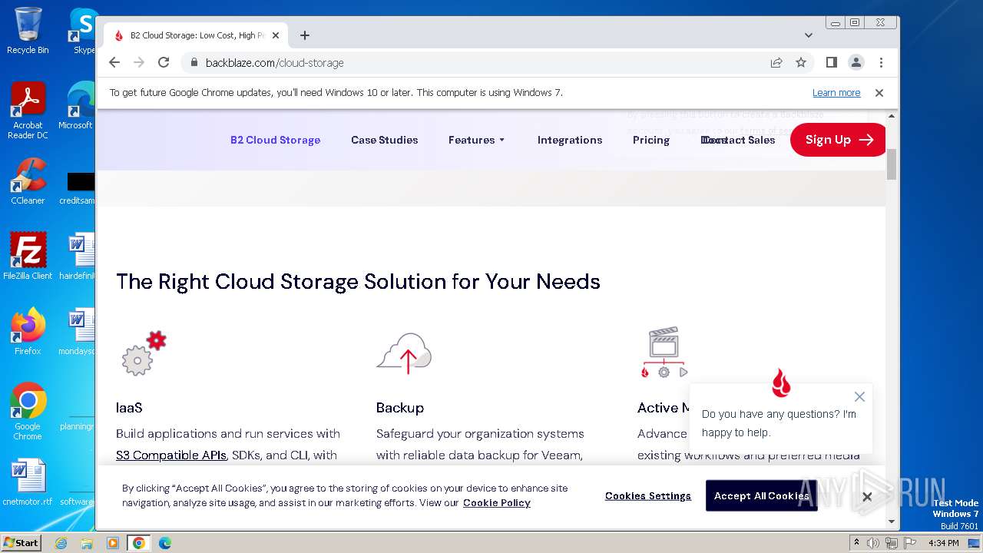Screen dimensions: 983x553
Task: Close the chat help popup
Action: pyautogui.click(x=859, y=397)
